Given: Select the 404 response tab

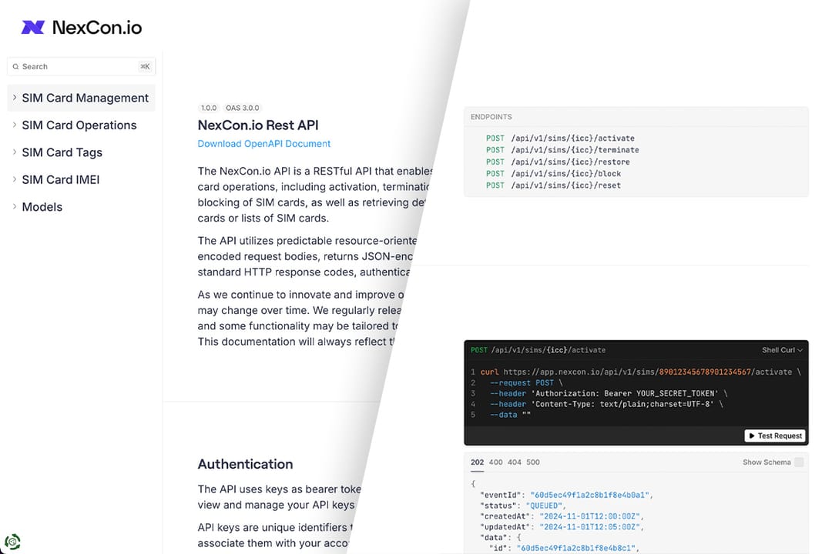Looking at the screenshot, I should pyautogui.click(x=514, y=462).
